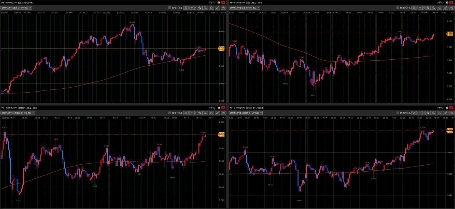
Task: Expand the 4時間足 chart selector dropdown
Action: pyautogui.click(x=18, y=112)
